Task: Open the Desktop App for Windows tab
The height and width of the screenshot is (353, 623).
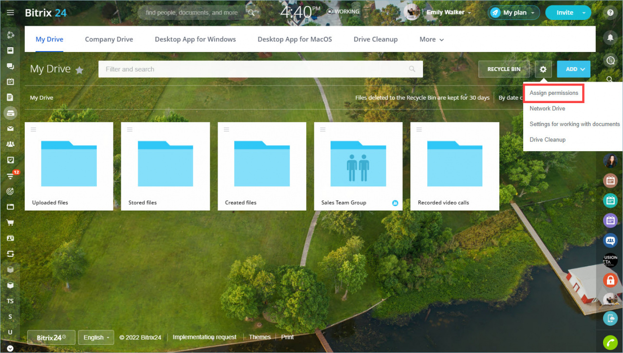Action: 195,39
